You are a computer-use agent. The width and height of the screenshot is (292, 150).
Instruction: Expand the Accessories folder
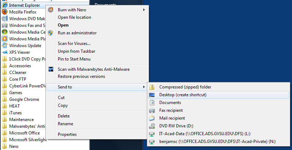(20, 66)
